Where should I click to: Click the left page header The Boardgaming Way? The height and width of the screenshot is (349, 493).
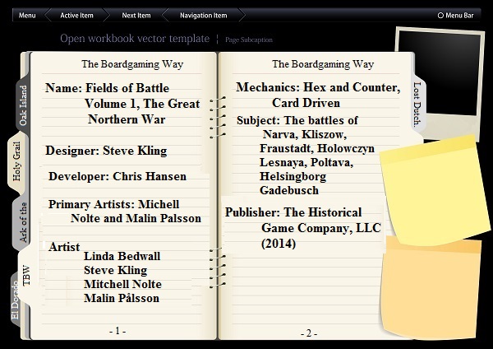pyautogui.click(x=132, y=64)
